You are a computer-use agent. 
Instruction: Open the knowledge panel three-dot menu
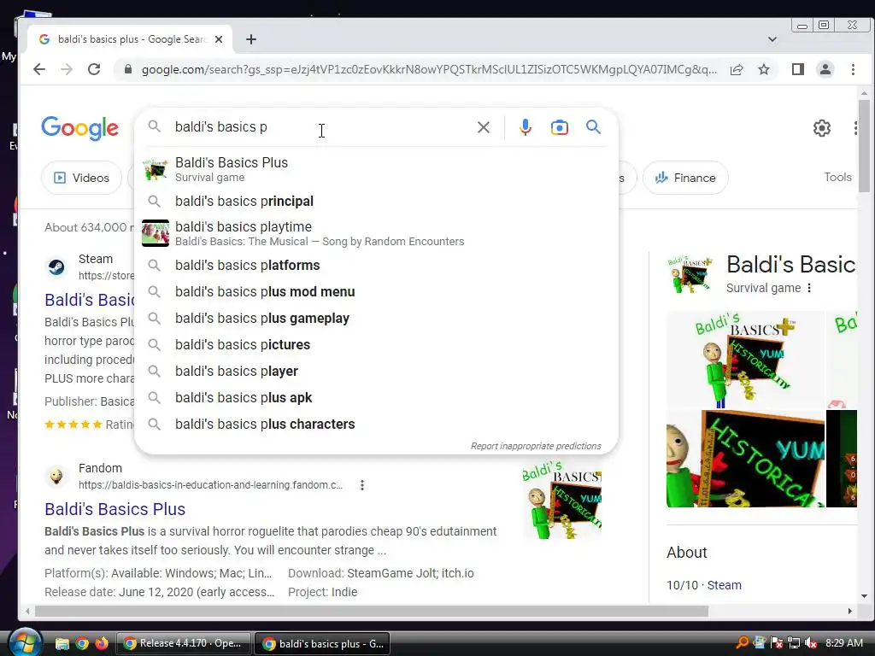[x=809, y=288]
